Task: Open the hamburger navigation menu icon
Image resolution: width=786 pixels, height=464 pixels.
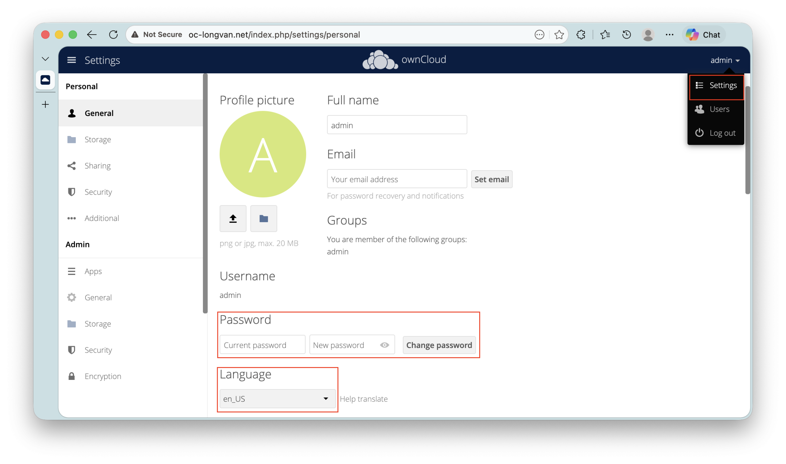Action: click(x=72, y=60)
